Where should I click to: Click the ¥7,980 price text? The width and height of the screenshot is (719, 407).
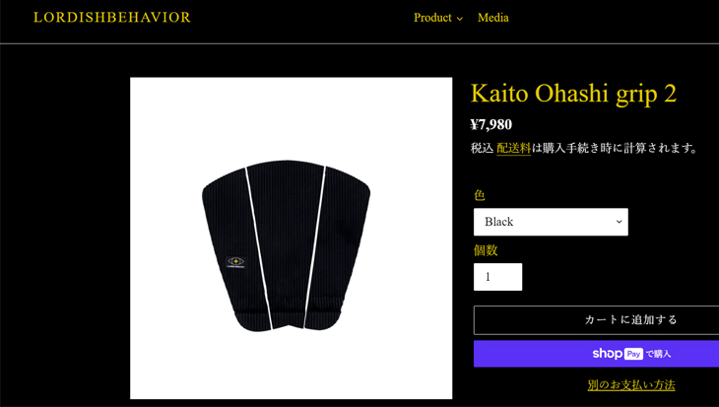[491, 124]
